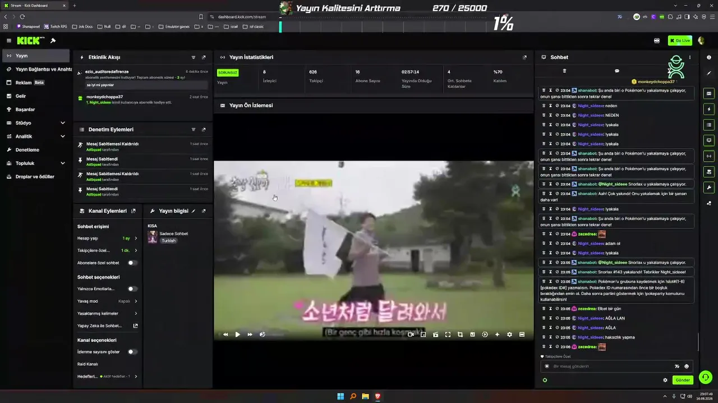Click the trash icon under the Sohbet header
The height and width of the screenshot is (403, 718).
pyautogui.click(x=564, y=71)
